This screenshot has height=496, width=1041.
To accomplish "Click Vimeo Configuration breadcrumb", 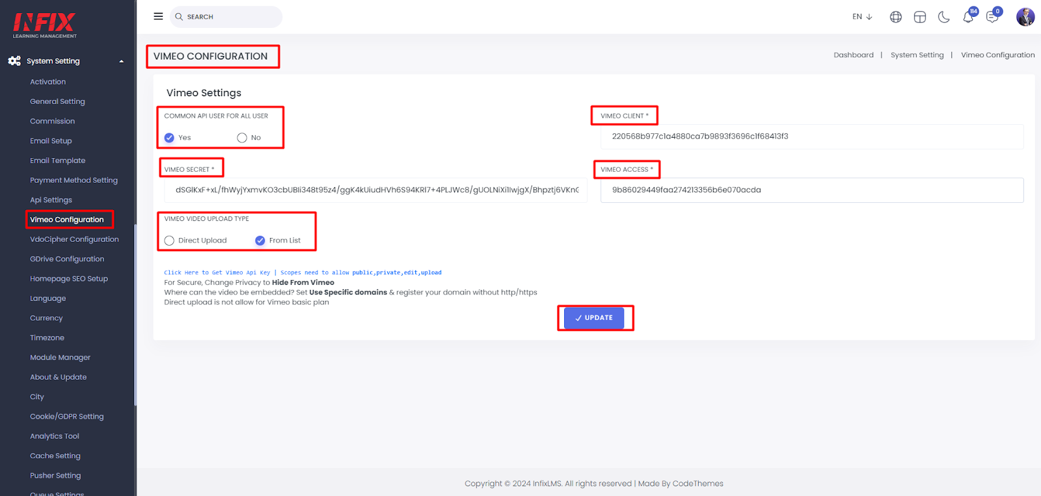I will pos(997,55).
